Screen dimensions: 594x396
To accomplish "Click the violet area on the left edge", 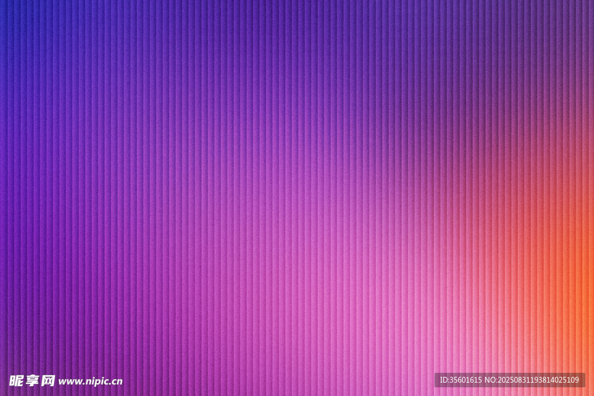I will point(9,197).
